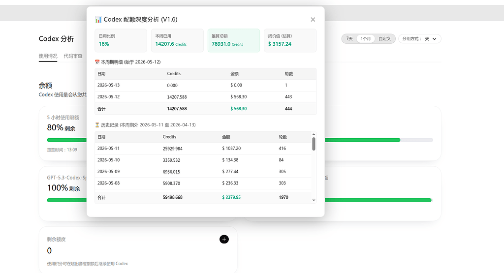Click the history table scrollbar thumb
The height and width of the screenshot is (273, 504).
click(x=314, y=144)
